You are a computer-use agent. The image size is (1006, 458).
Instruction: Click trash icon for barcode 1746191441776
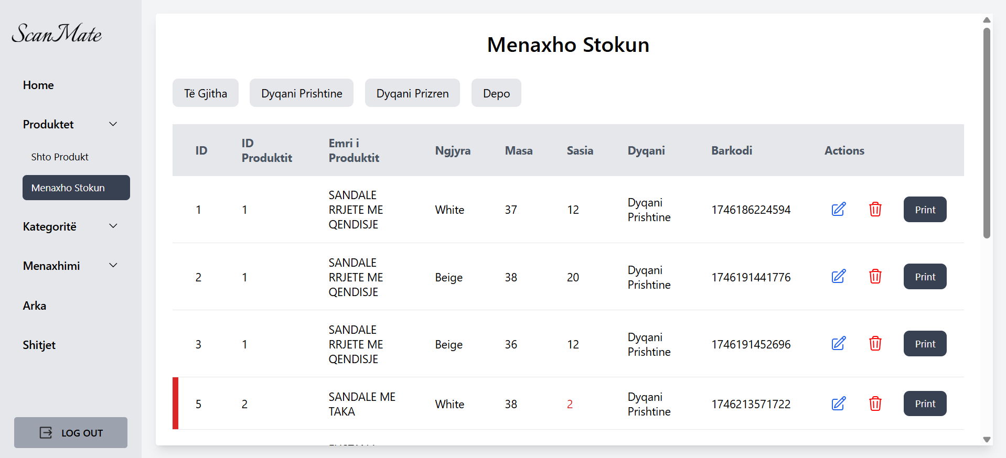tap(875, 276)
